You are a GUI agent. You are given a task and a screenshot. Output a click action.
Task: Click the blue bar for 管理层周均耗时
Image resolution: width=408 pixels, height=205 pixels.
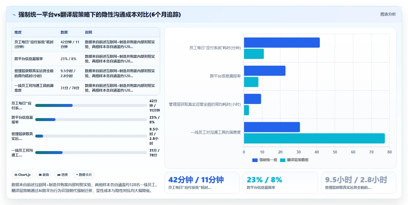coord(253,99)
